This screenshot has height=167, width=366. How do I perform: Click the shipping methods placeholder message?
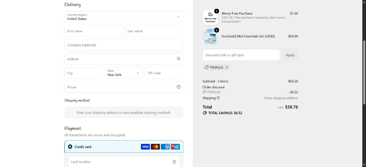tap(124, 113)
